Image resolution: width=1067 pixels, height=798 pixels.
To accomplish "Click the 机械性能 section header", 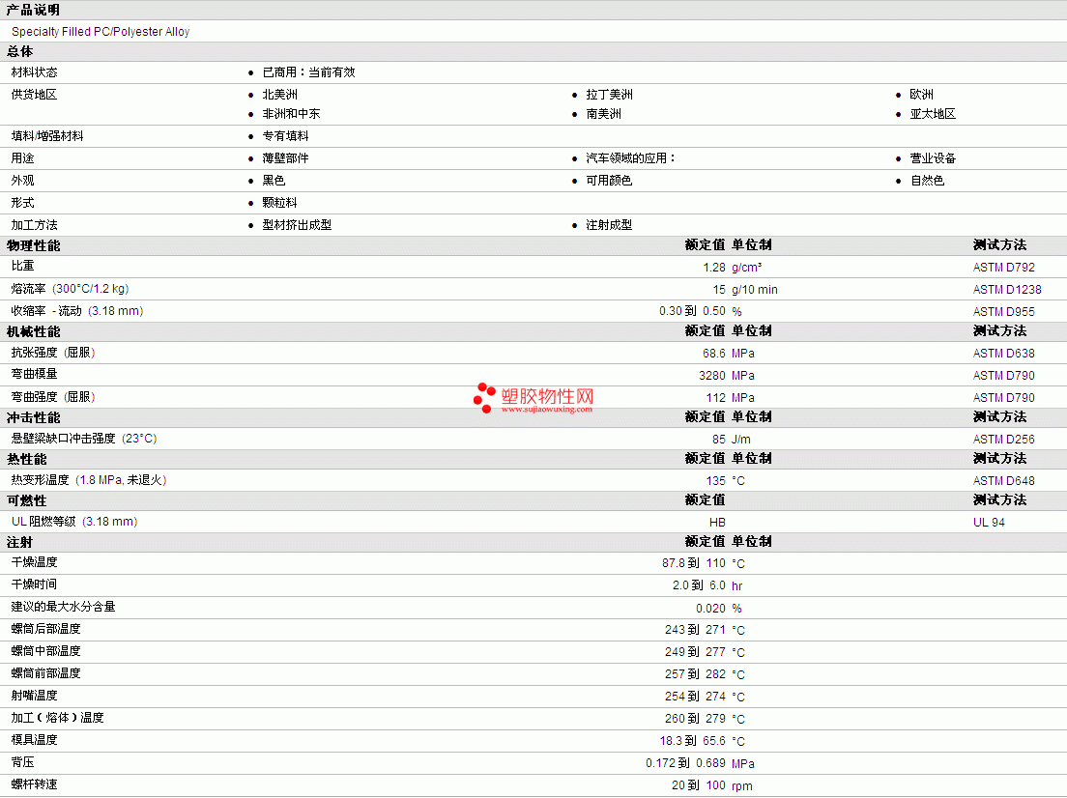I will tap(33, 331).
